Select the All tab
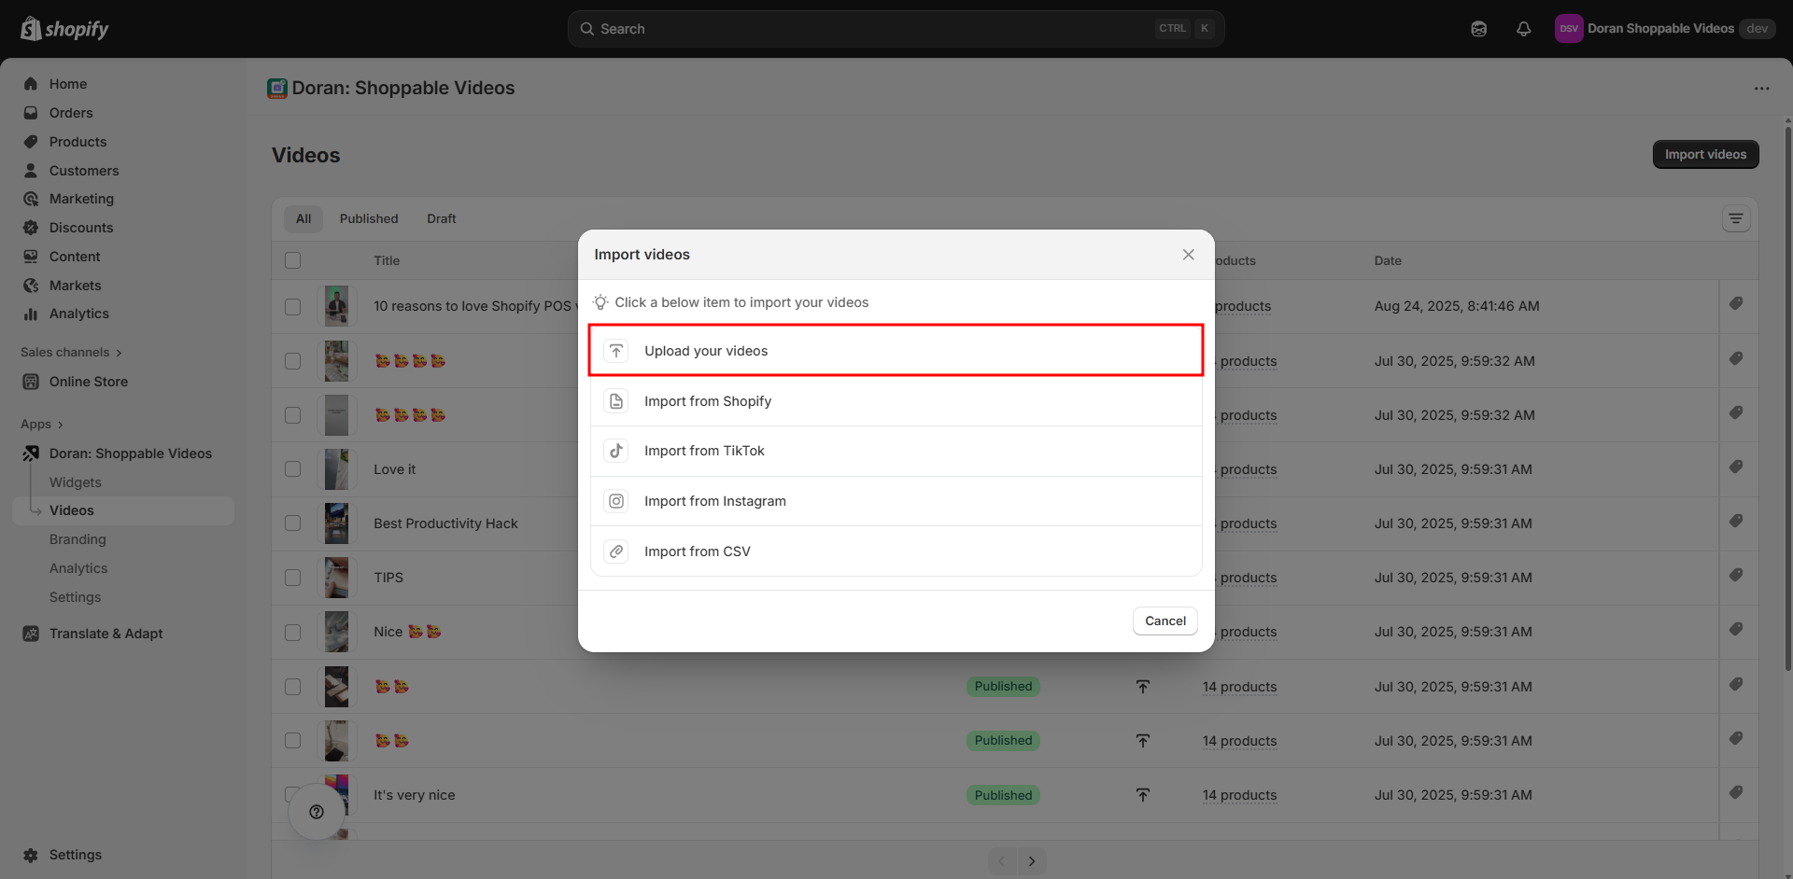This screenshot has width=1793, height=879. [x=304, y=218]
